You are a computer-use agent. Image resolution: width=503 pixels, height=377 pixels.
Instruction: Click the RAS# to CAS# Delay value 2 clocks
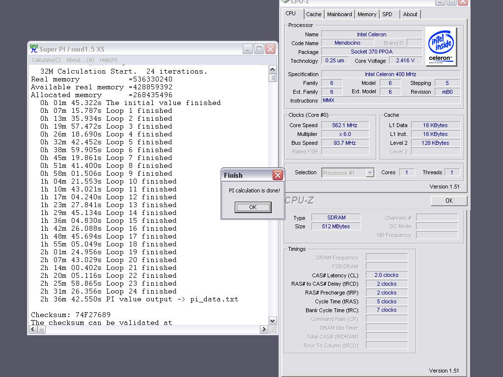pyautogui.click(x=387, y=284)
